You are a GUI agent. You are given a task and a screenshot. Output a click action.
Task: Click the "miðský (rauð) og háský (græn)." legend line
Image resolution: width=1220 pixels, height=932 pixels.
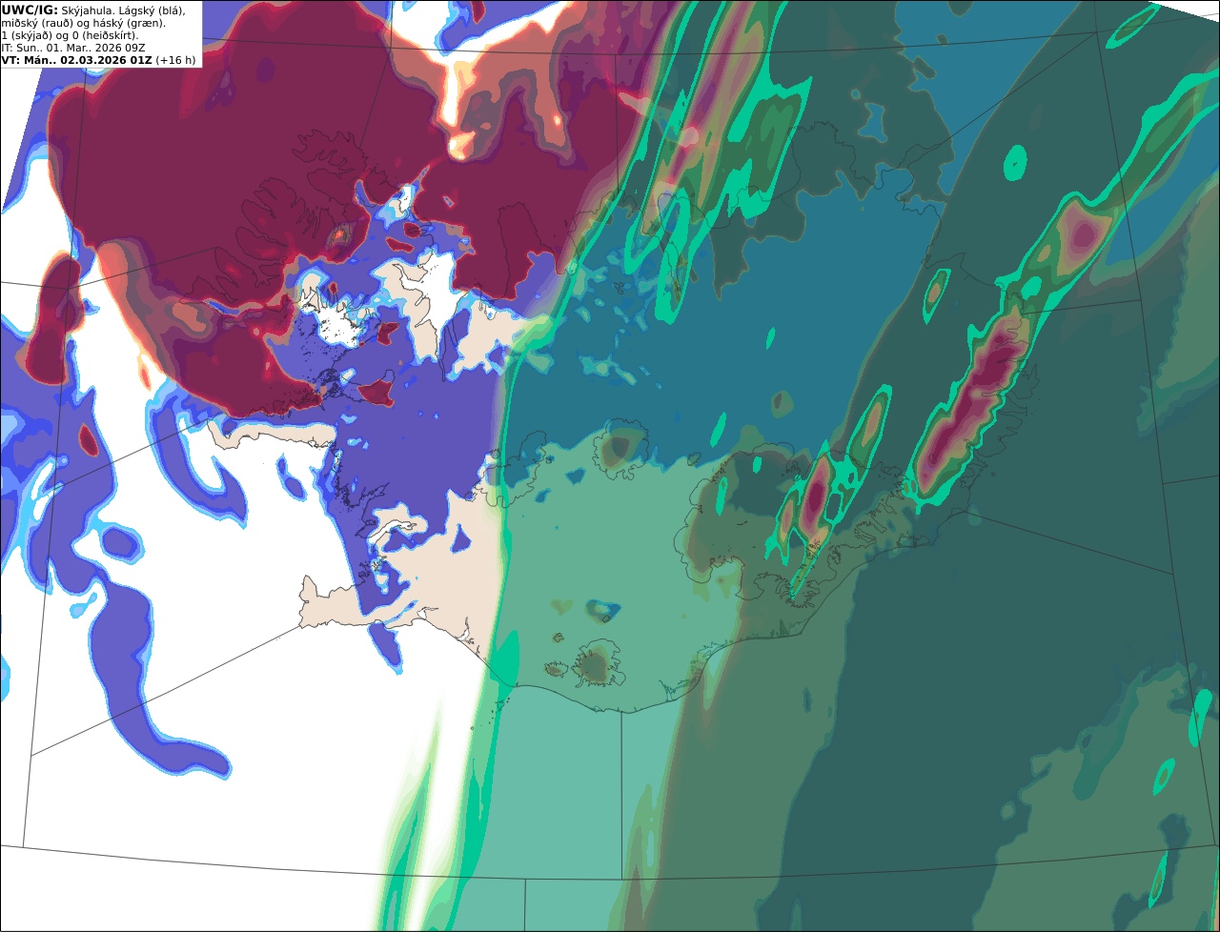[83, 22]
